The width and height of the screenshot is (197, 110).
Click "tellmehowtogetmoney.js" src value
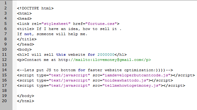tap(132, 85)
